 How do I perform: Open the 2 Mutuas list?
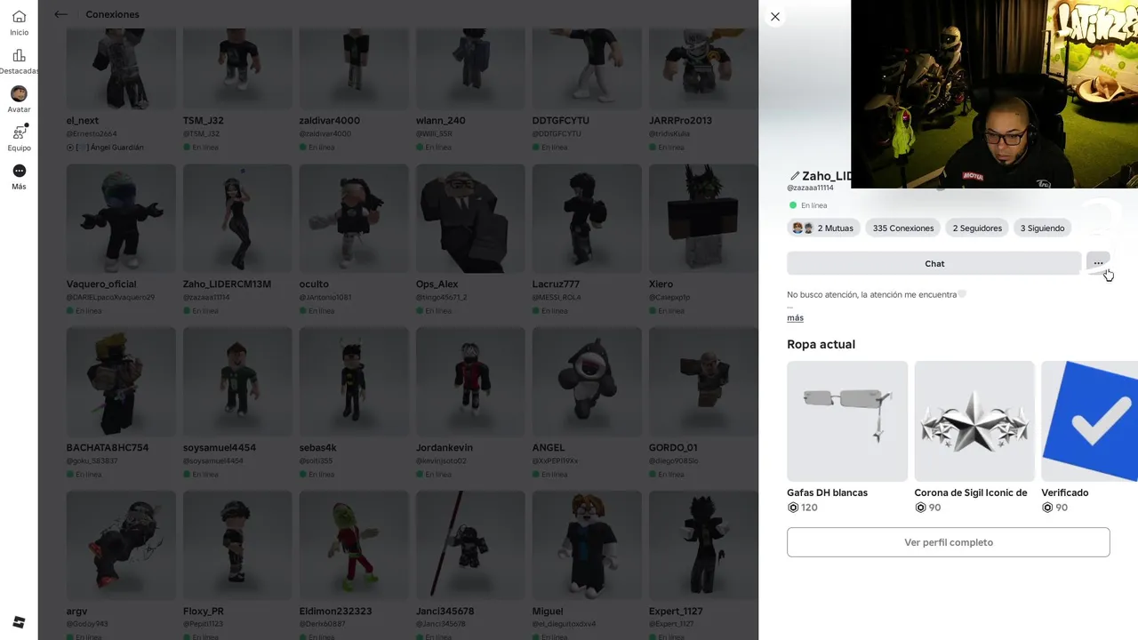pyautogui.click(x=823, y=228)
